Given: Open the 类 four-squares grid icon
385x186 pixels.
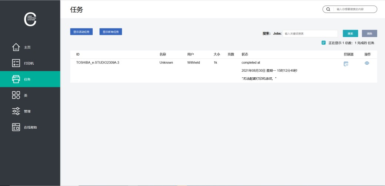Looking at the screenshot, I should click(x=16, y=95).
